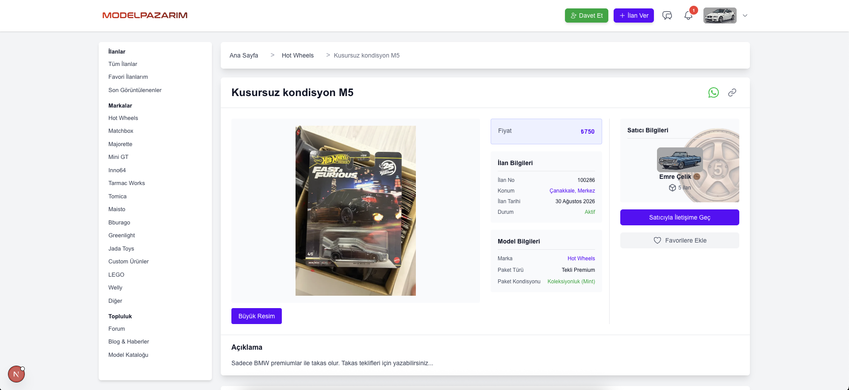Click the Davet Et button
849x390 pixels.
(x=587, y=15)
